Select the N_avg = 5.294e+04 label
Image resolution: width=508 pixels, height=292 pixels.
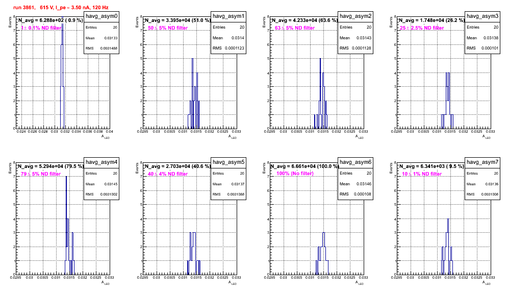tap(50, 166)
